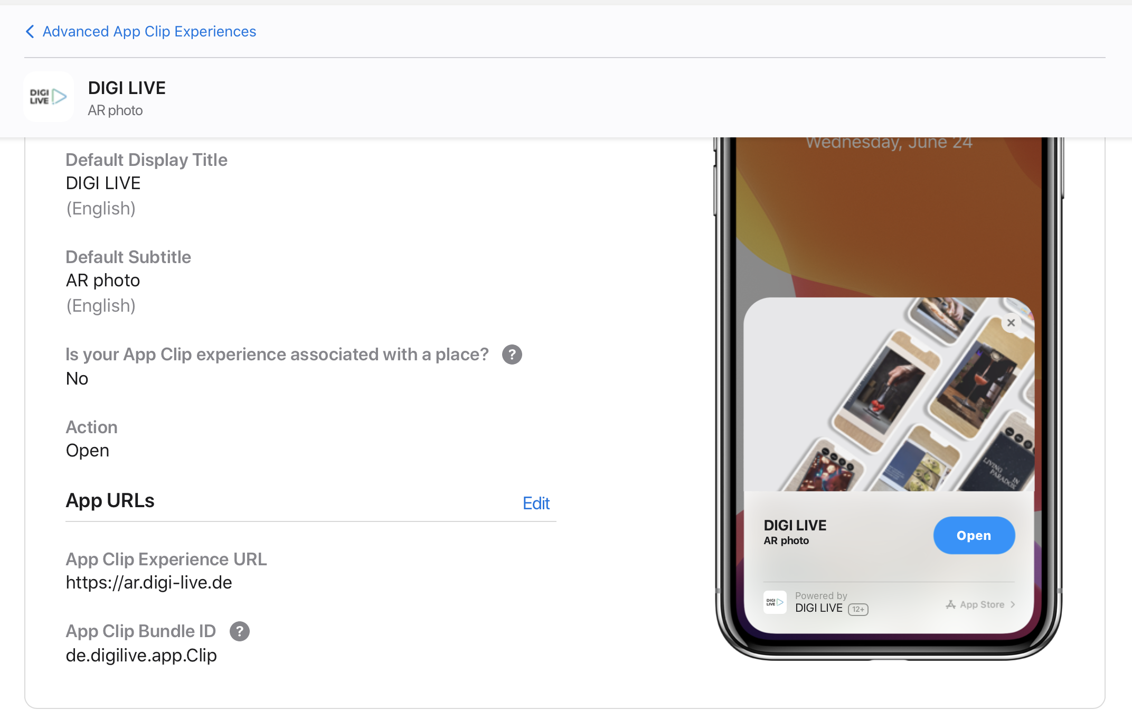Edit the App URLs section
The height and width of the screenshot is (728, 1132).
click(535, 503)
